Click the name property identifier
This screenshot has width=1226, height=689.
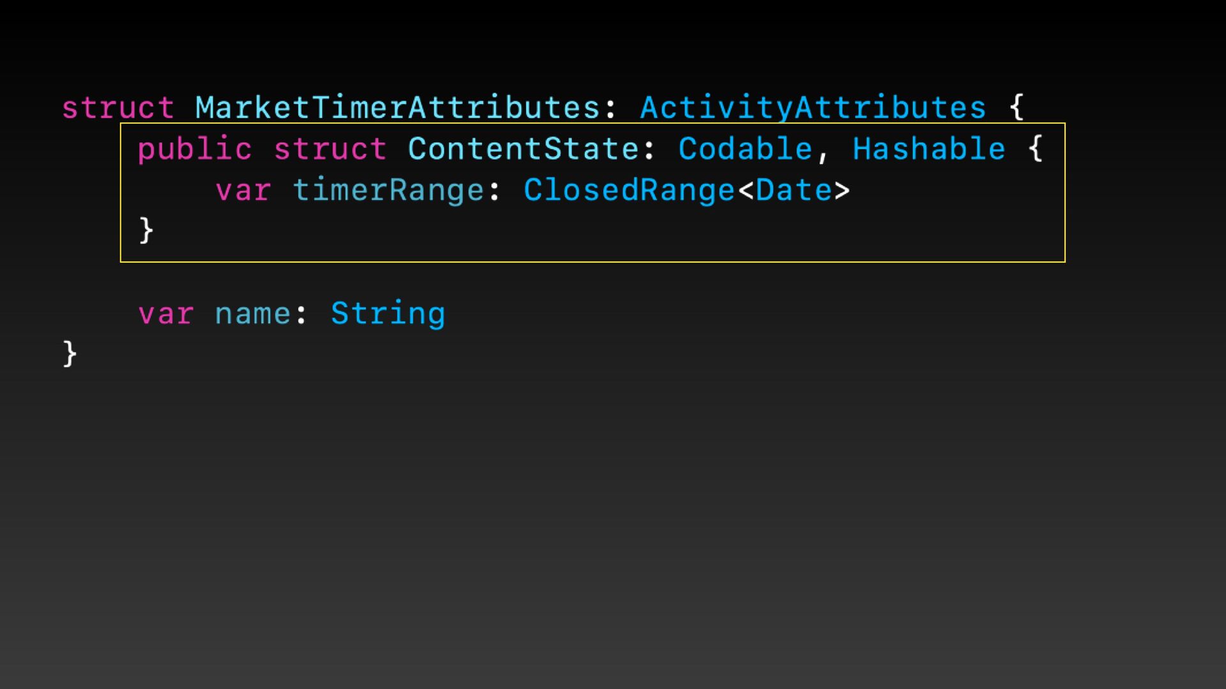(253, 314)
